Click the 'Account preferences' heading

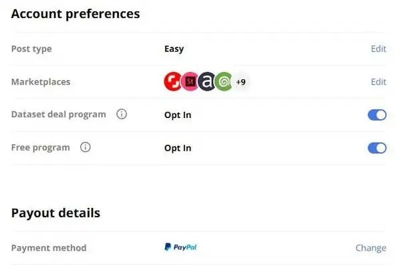[76, 14]
